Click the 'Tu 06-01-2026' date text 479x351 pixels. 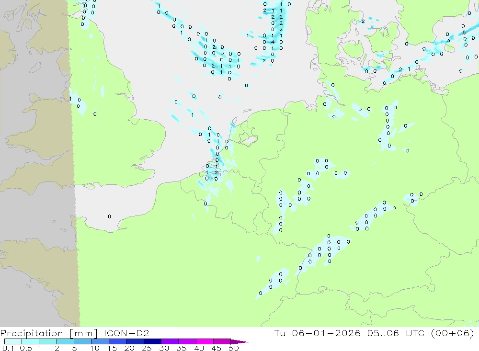(x=318, y=333)
